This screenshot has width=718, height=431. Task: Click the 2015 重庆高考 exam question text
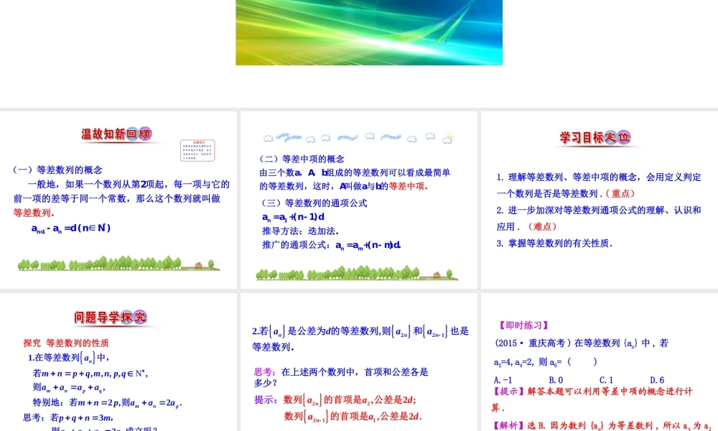pyautogui.click(x=579, y=343)
